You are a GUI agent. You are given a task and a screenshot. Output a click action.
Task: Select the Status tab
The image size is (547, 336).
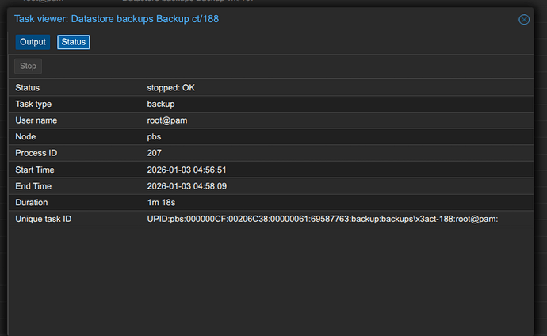pyautogui.click(x=73, y=42)
